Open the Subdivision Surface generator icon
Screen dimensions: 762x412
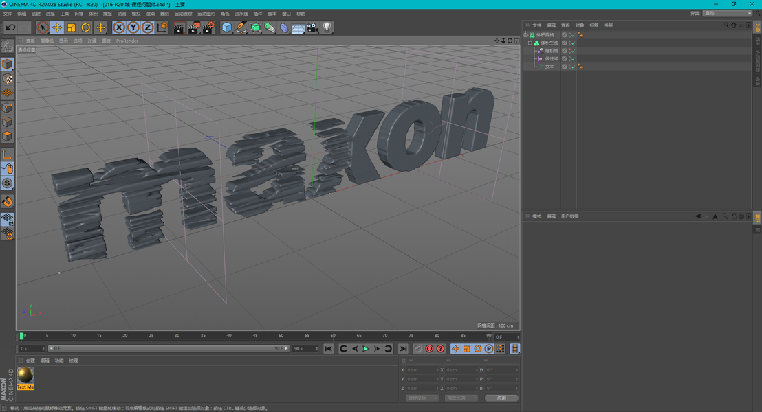(x=255, y=27)
